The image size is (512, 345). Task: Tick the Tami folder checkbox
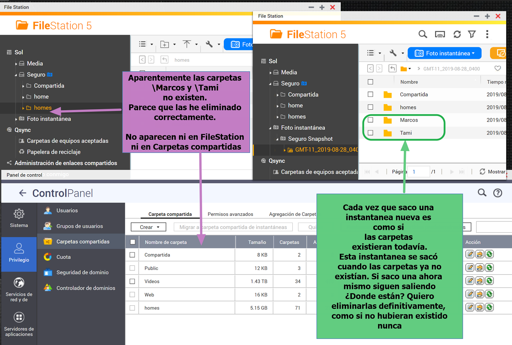click(x=370, y=133)
